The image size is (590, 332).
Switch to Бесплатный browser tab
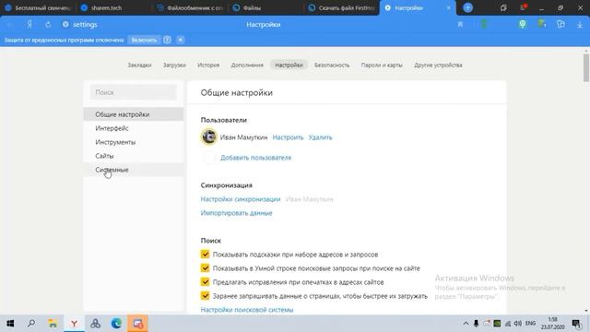point(38,7)
